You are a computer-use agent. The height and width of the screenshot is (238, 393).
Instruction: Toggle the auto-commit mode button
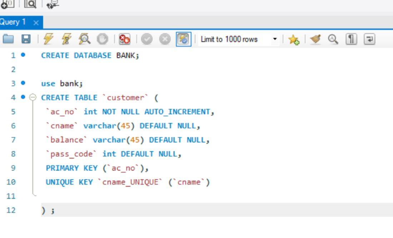point(184,39)
